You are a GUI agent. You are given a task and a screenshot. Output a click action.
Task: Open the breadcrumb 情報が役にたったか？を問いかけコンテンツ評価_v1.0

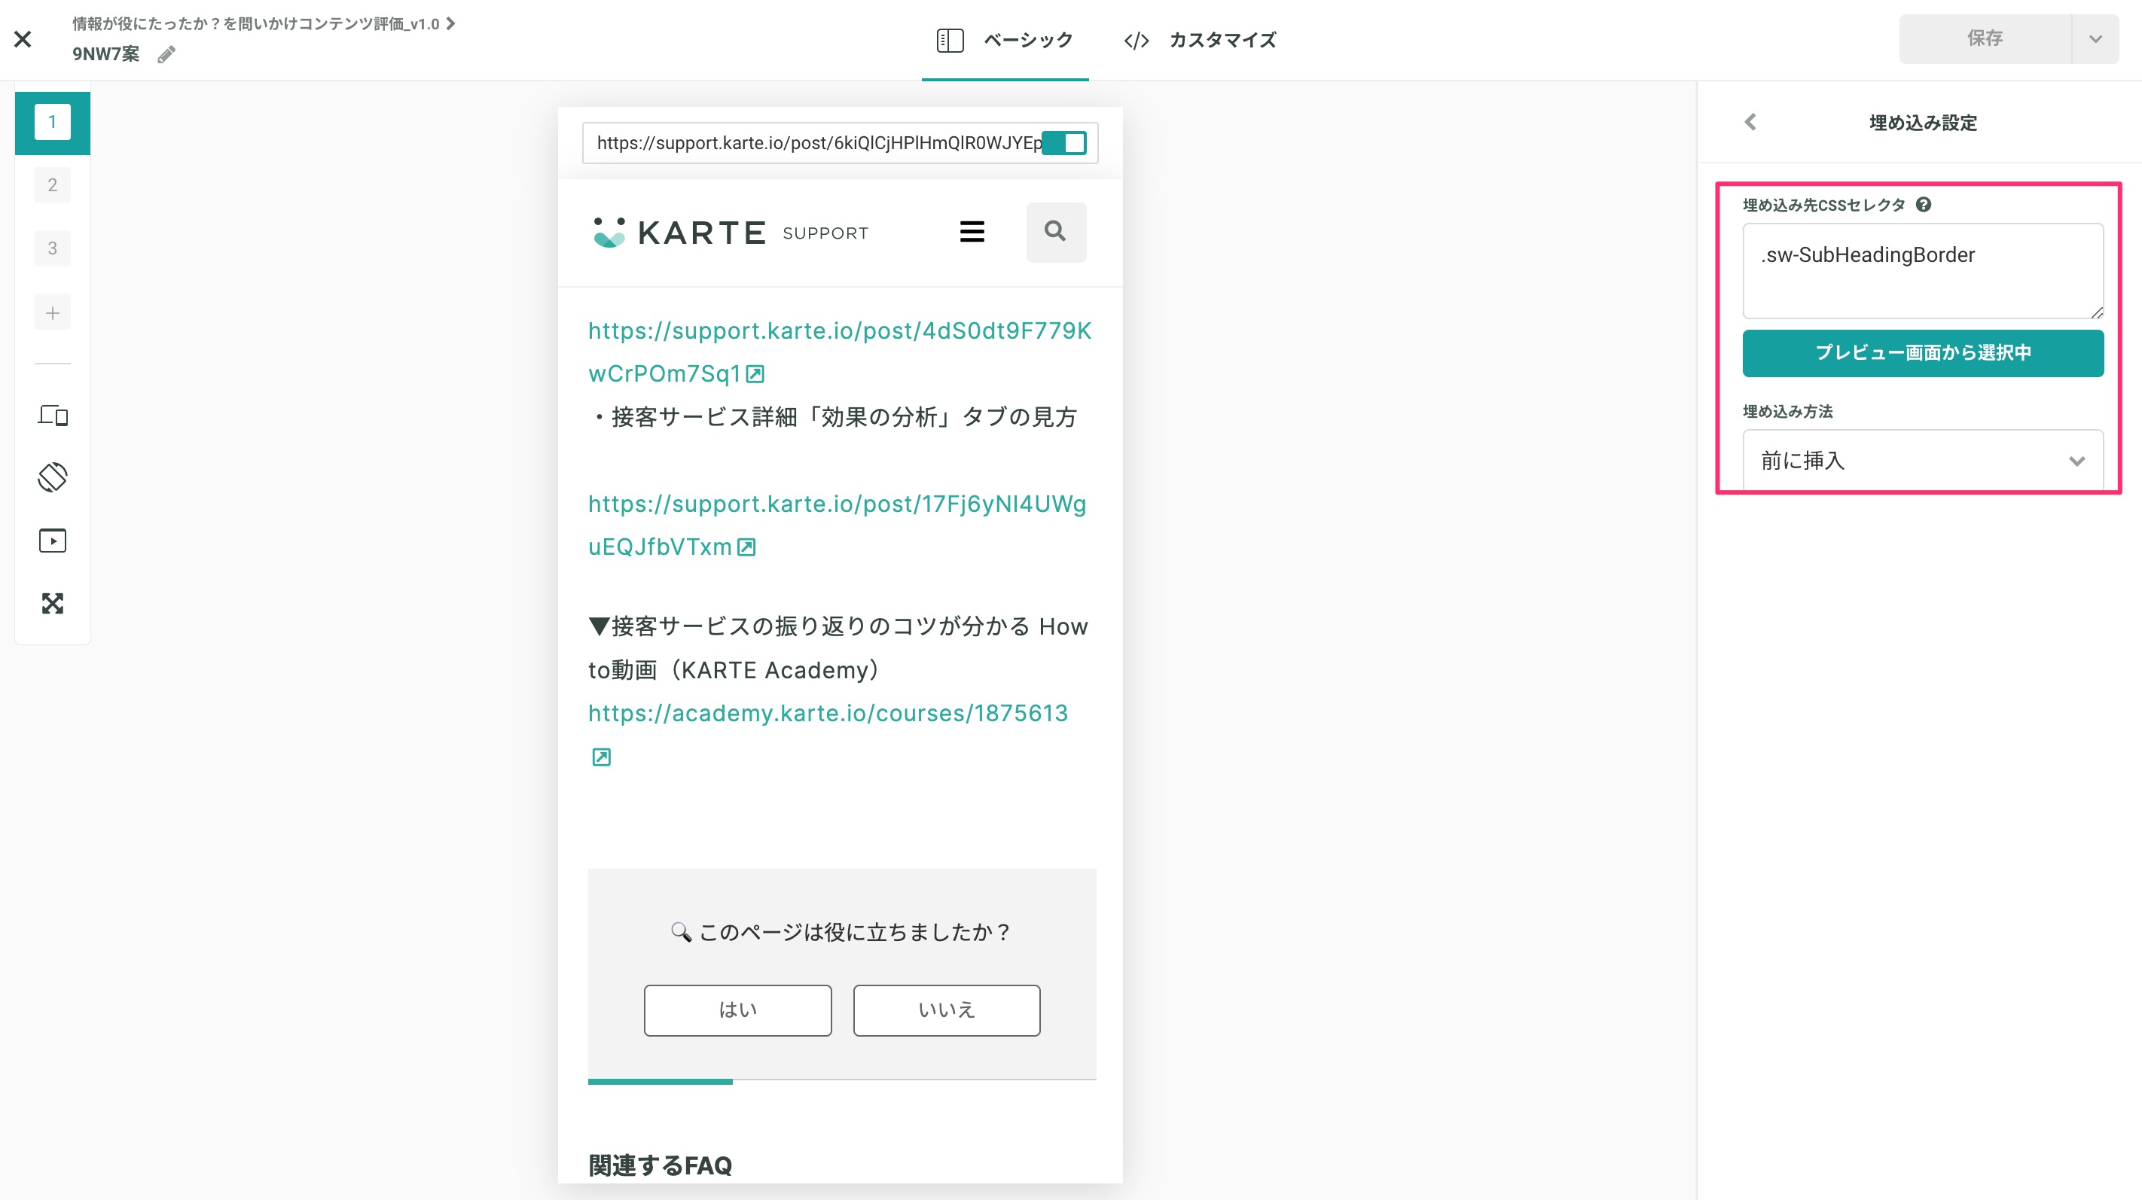click(x=263, y=23)
